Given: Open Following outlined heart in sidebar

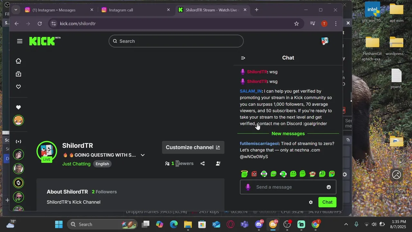Looking at the screenshot, I should tap(18, 87).
